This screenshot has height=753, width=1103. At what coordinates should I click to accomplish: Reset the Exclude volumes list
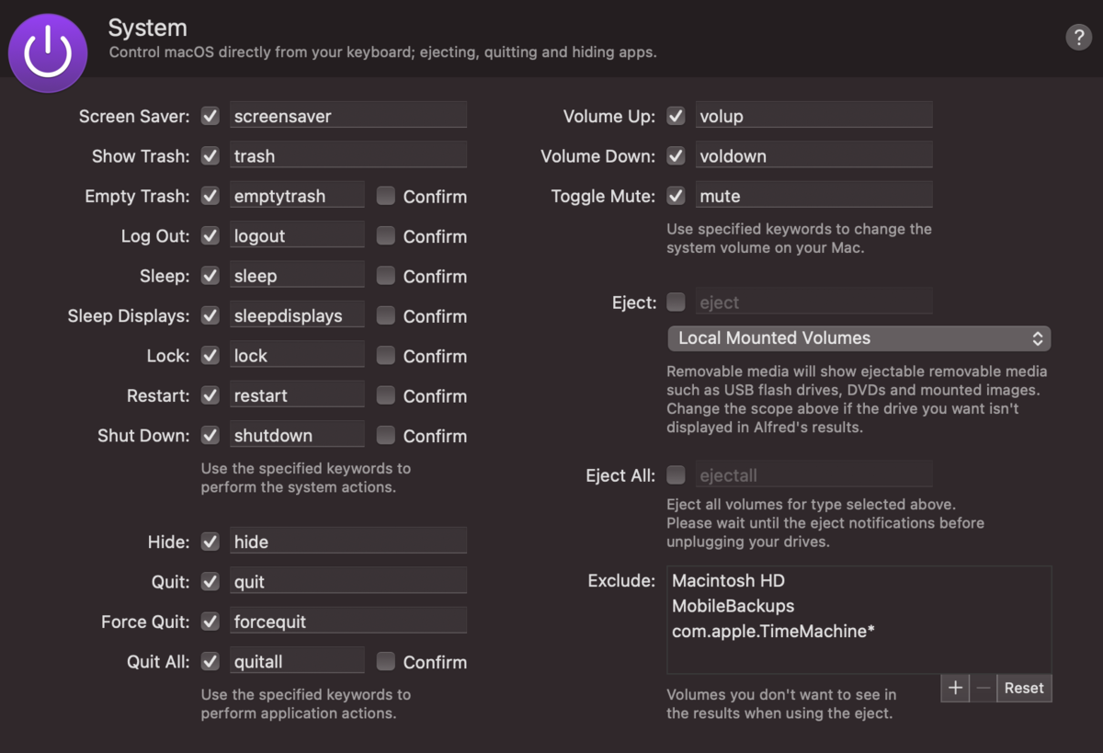1024,688
